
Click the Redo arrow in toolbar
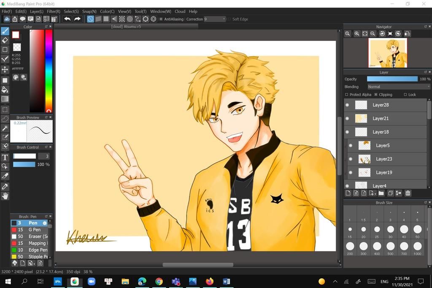[x=78, y=19]
